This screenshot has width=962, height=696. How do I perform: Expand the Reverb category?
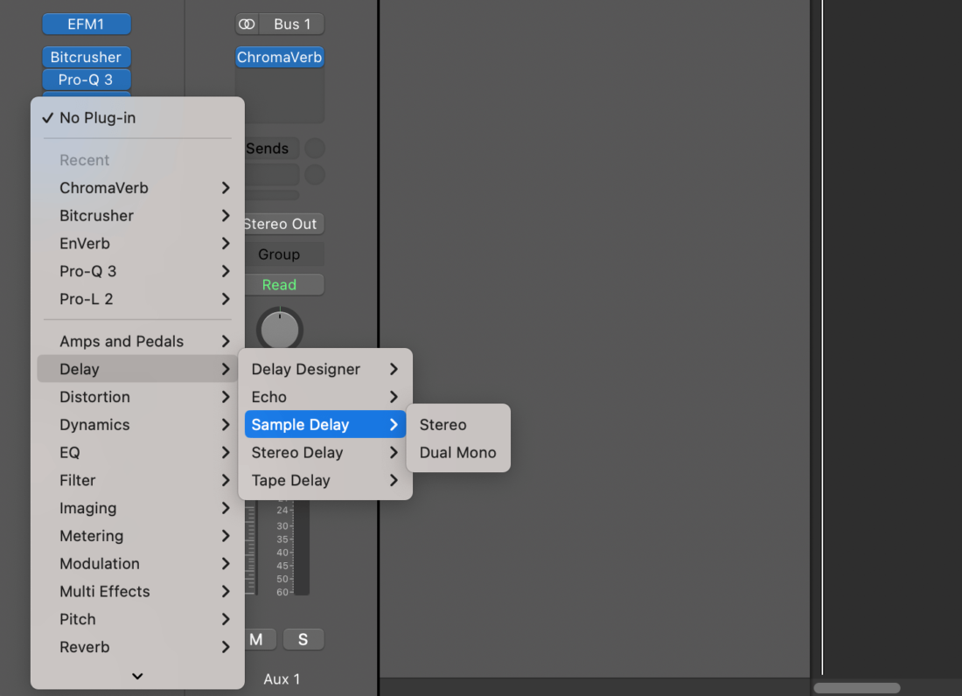click(x=137, y=647)
